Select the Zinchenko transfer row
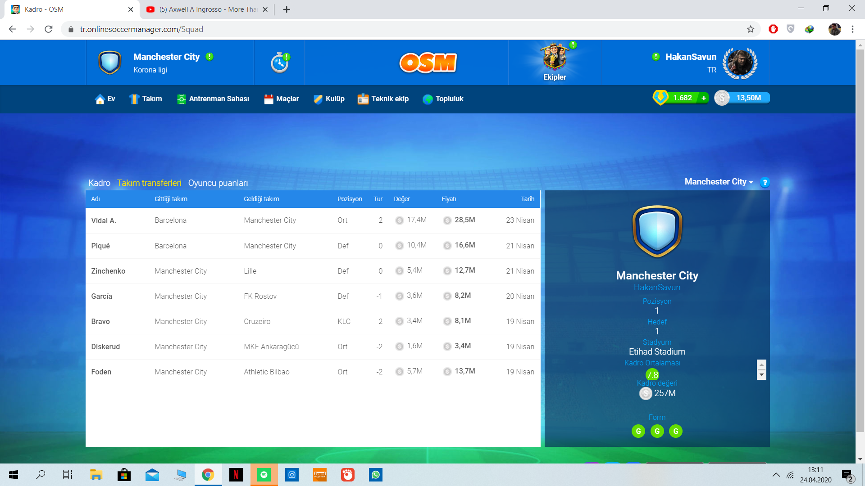This screenshot has width=865, height=486. coord(313,271)
